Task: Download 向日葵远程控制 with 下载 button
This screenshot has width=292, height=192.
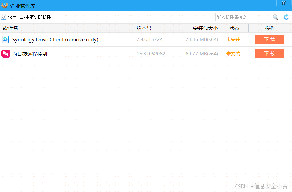Action: (269, 54)
